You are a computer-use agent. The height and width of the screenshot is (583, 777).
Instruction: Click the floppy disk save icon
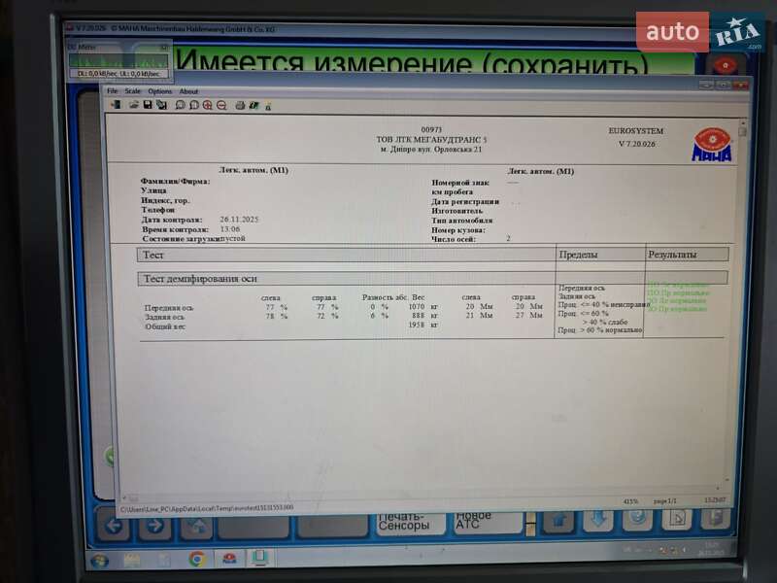[148, 105]
